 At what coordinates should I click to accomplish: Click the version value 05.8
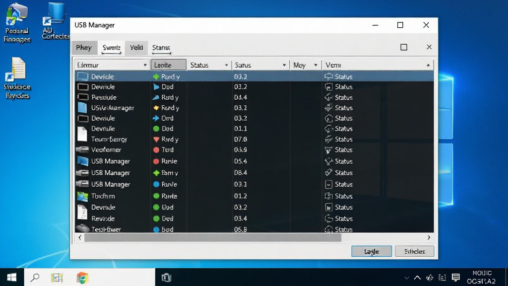tap(241, 229)
